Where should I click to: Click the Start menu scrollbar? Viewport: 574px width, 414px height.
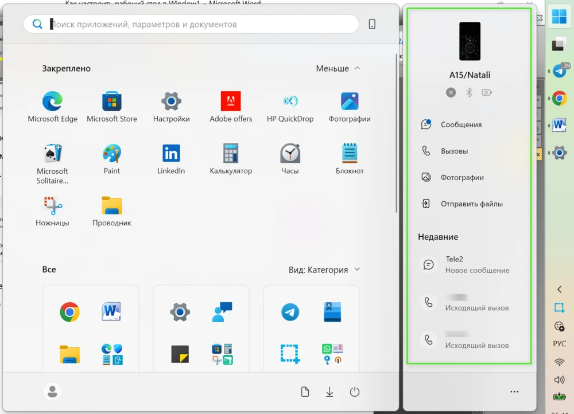pyautogui.click(x=396, y=134)
